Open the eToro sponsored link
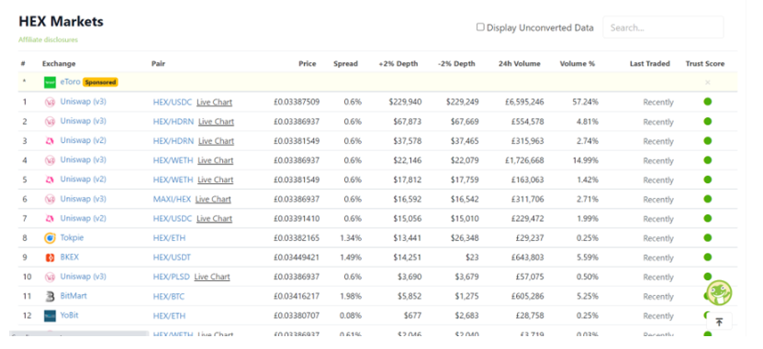 70,82
